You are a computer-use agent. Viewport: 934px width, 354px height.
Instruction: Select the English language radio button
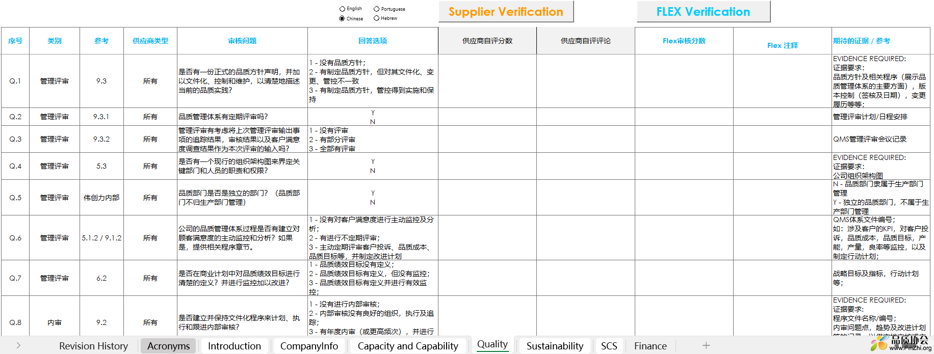342,9
